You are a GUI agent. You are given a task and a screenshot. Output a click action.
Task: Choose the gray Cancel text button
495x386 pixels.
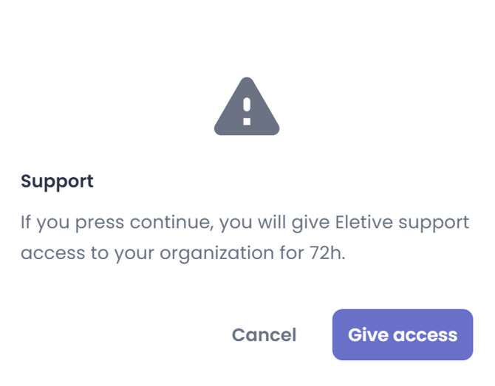pyautogui.click(x=264, y=334)
